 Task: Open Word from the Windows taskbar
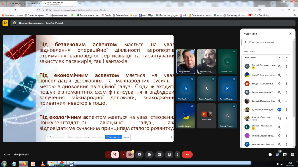(x=71, y=164)
